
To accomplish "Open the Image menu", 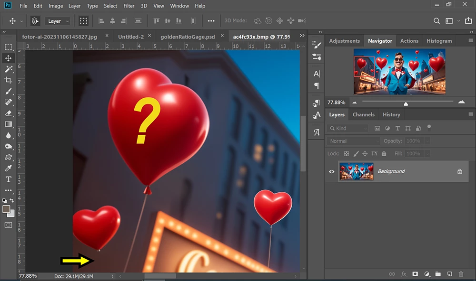I will click(x=56, y=6).
